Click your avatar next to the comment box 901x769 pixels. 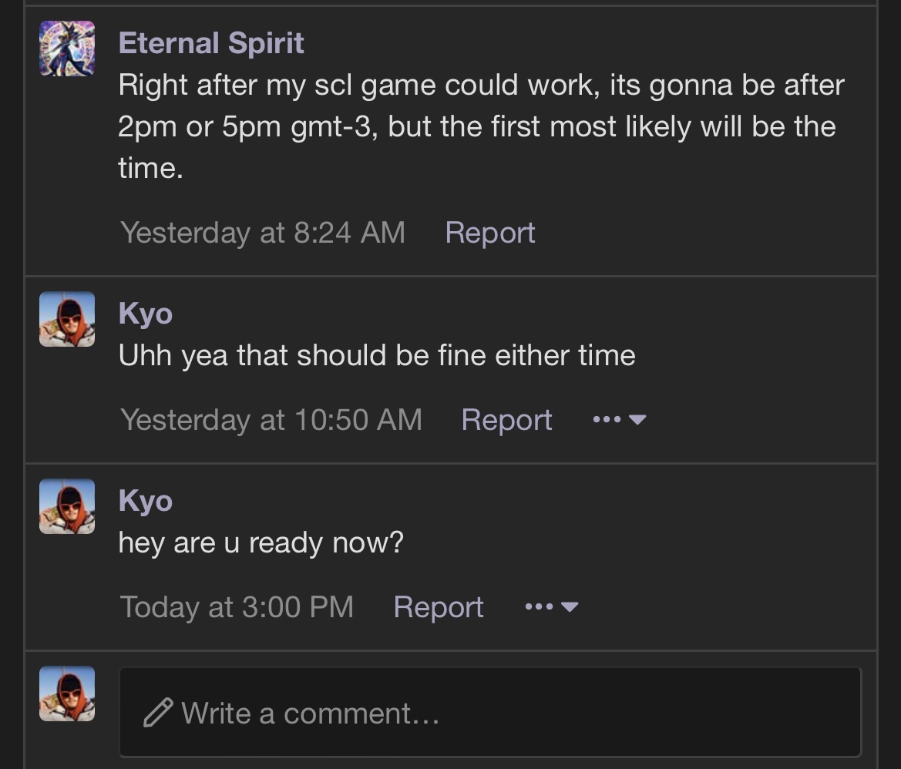point(67,693)
